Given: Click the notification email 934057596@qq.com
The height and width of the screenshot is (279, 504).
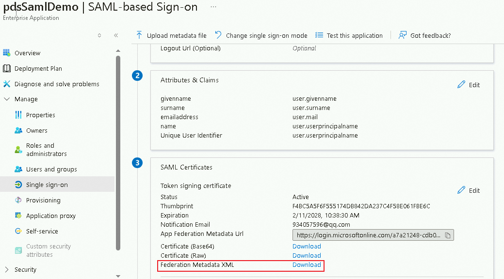Looking at the screenshot, I should coord(321,225).
